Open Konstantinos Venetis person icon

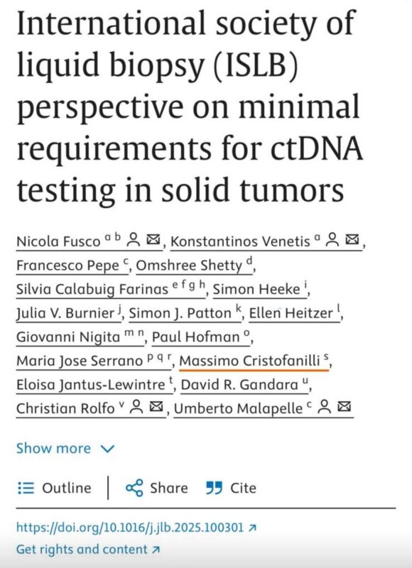pos(332,240)
